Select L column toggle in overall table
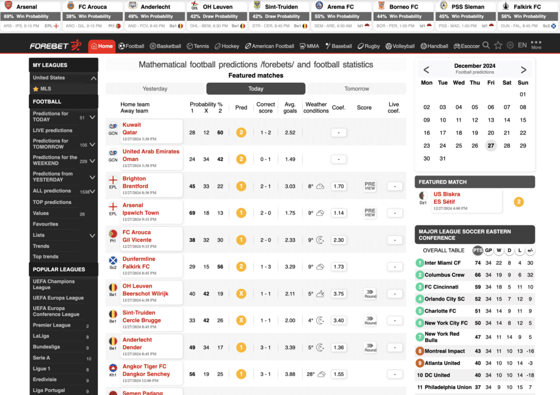This screenshot has width=560, height=395. [x=519, y=250]
